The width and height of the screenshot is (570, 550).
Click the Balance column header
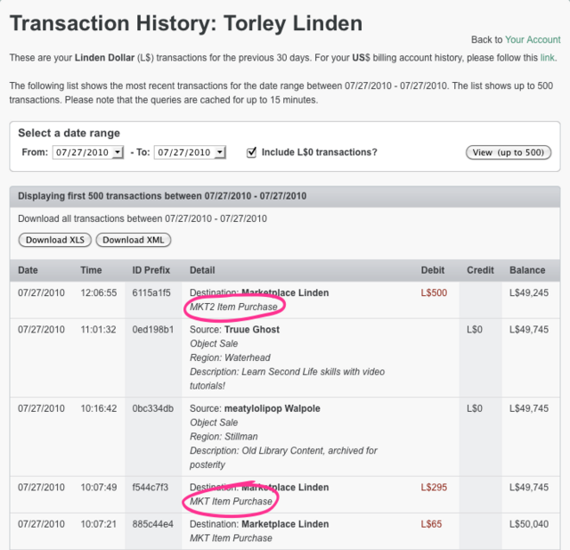(527, 270)
